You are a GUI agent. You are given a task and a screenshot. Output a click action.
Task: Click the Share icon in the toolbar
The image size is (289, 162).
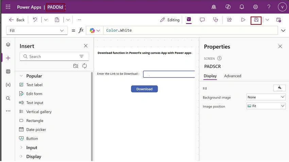230,20
